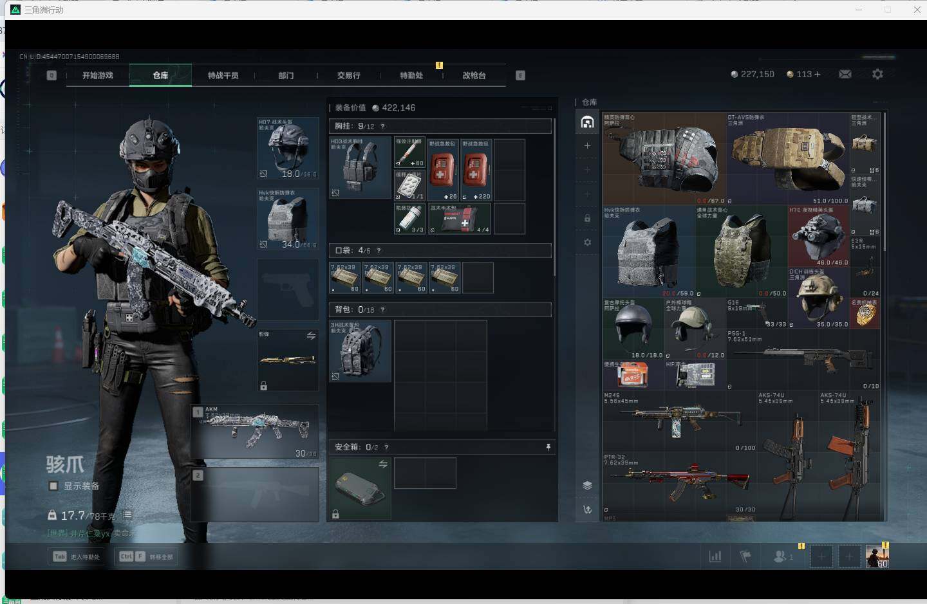The image size is (927, 604).
Task: Open the carry weight details list icon
Action: click(x=127, y=515)
